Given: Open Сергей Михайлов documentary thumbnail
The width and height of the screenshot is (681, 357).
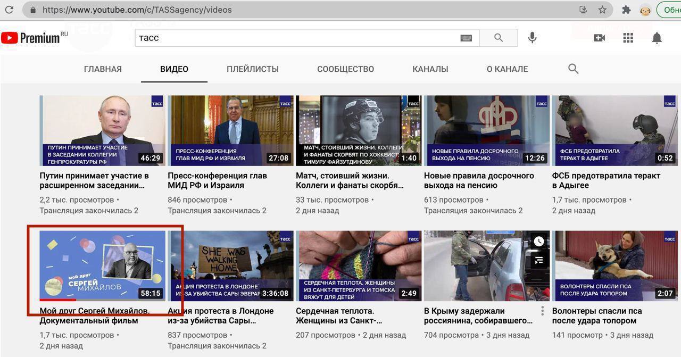Looking at the screenshot, I should point(102,266).
